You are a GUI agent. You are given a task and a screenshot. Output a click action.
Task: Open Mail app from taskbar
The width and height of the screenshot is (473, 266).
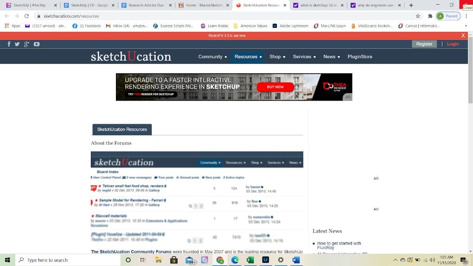(x=190, y=260)
